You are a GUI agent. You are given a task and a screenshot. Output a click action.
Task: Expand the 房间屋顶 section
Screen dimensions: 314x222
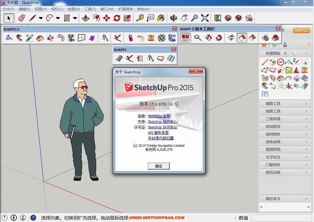point(285,126)
